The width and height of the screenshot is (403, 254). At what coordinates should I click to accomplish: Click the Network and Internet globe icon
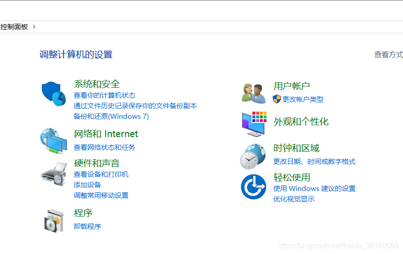click(x=54, y=141)
